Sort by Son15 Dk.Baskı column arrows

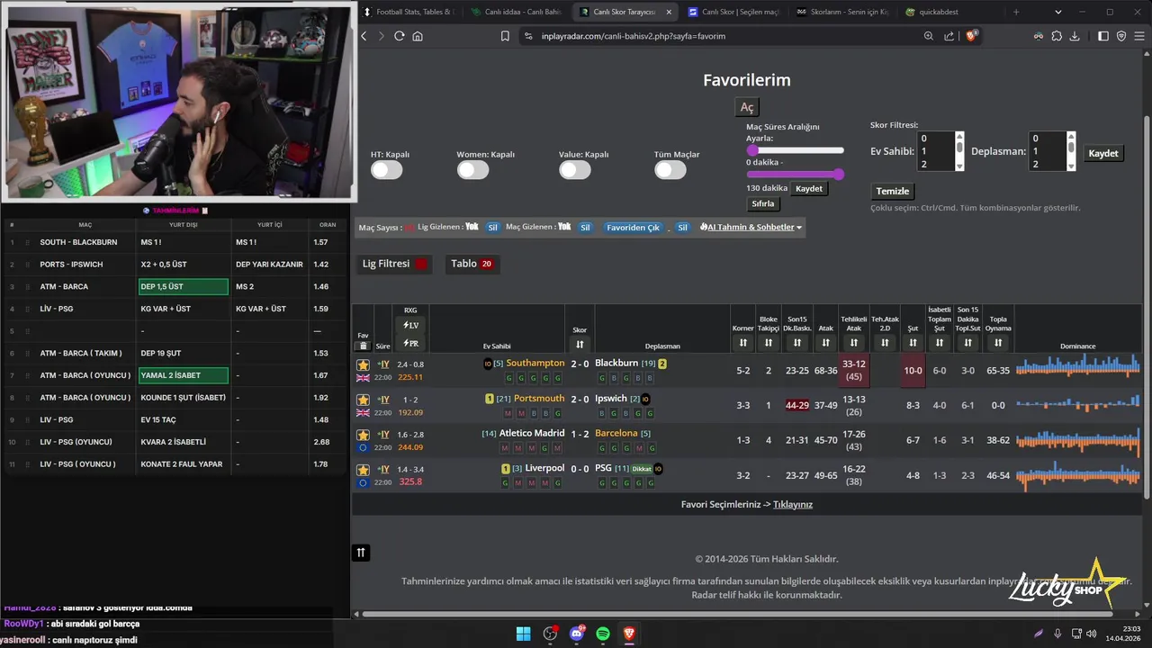[797, 343]
